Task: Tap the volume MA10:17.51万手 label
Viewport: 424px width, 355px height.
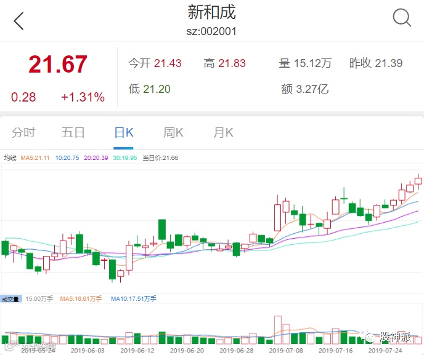Action: pyautogui.click(x=134, y=298)
